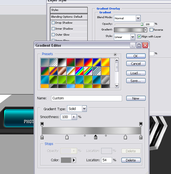This screenshot has height=174, width=171.
Task: Click midpoint diamond left of active stop
Action: [85, 135]
